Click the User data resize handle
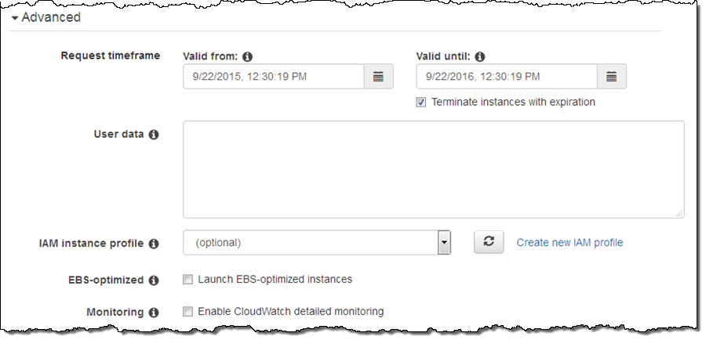Image resolution: width=706 pixels, height=340 pixels. tap(679, 213)
